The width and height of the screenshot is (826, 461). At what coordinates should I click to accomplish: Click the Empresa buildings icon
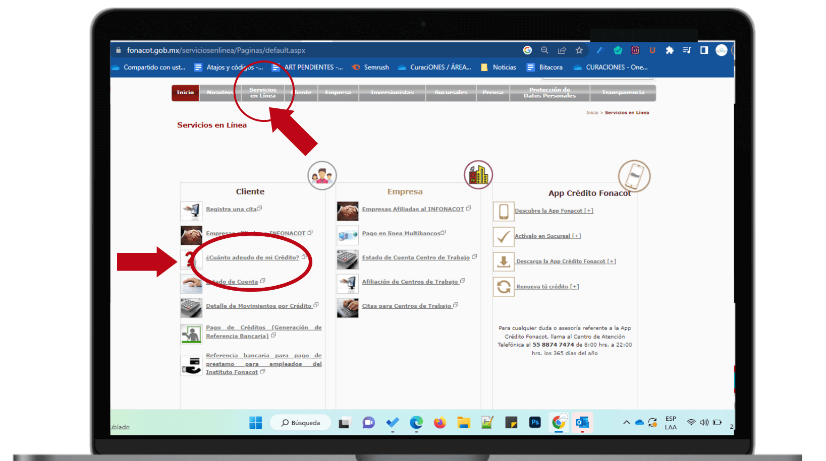[478, 175]
